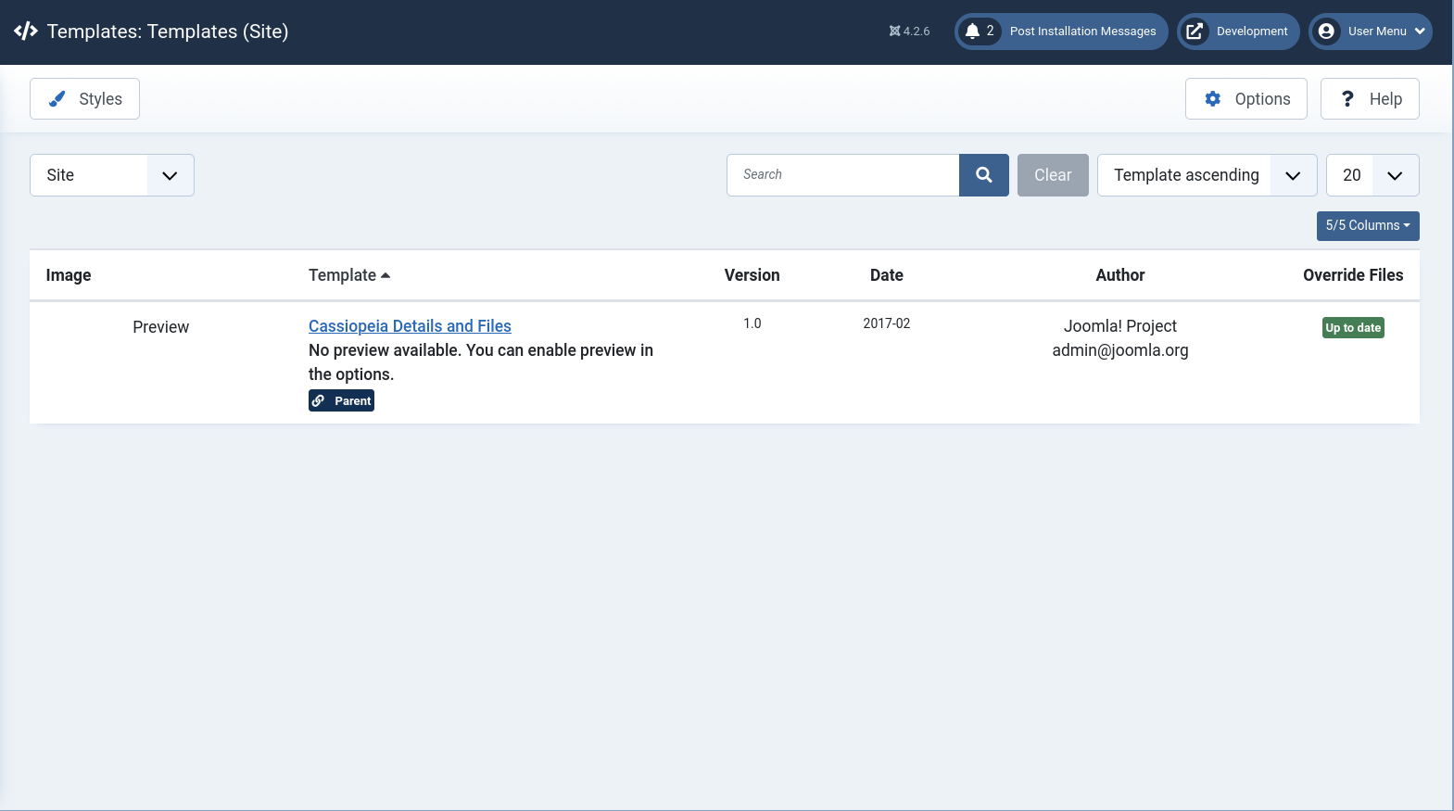Click the Parent link badge
This screenshot has height=811, width=1454.
(x=341, y=400)
